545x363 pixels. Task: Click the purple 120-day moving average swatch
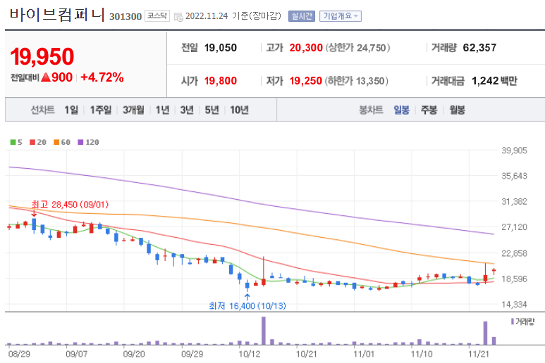pos(80,142)
